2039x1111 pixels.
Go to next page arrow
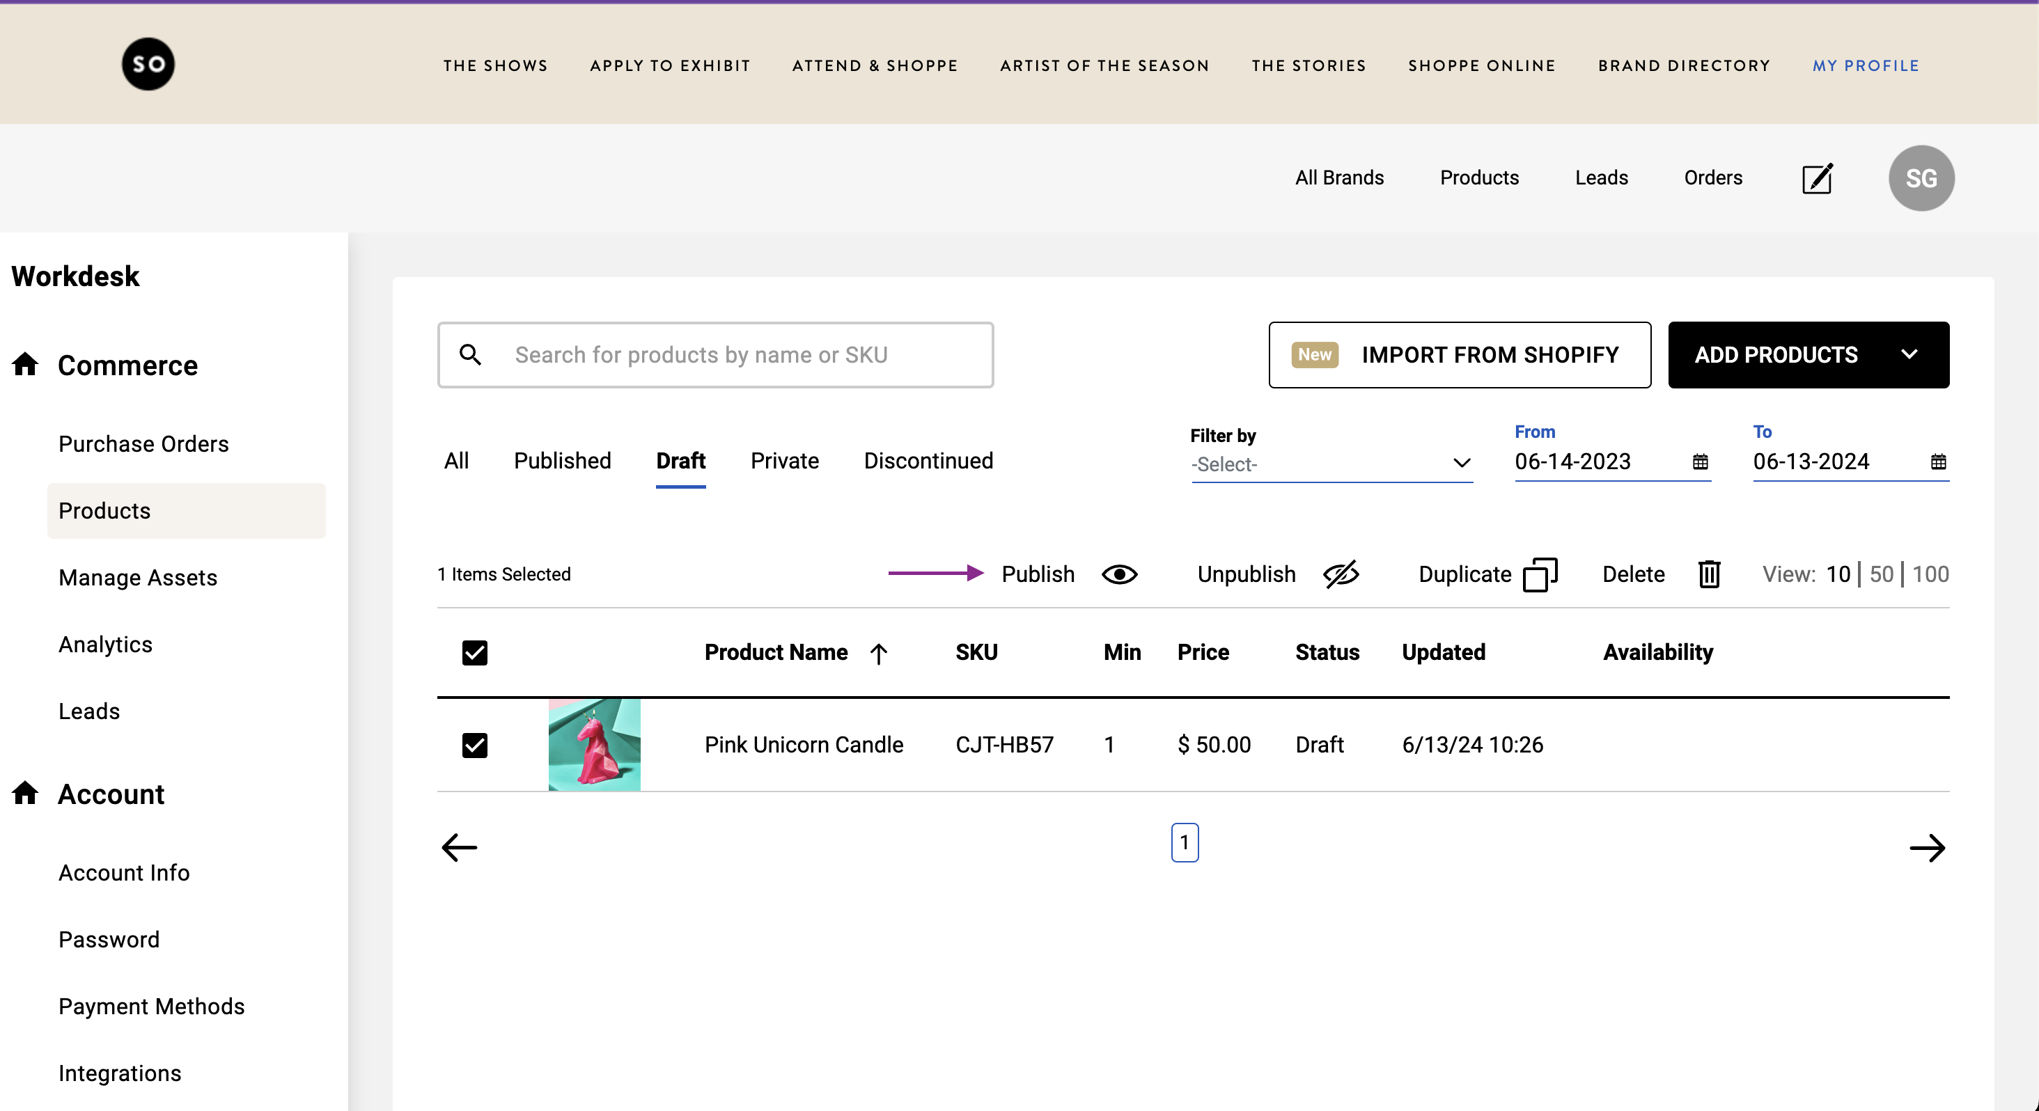click(1927, 847)
